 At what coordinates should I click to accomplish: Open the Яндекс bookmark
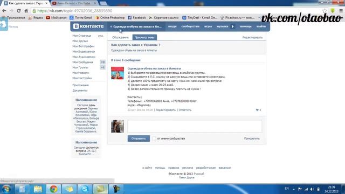35,18
